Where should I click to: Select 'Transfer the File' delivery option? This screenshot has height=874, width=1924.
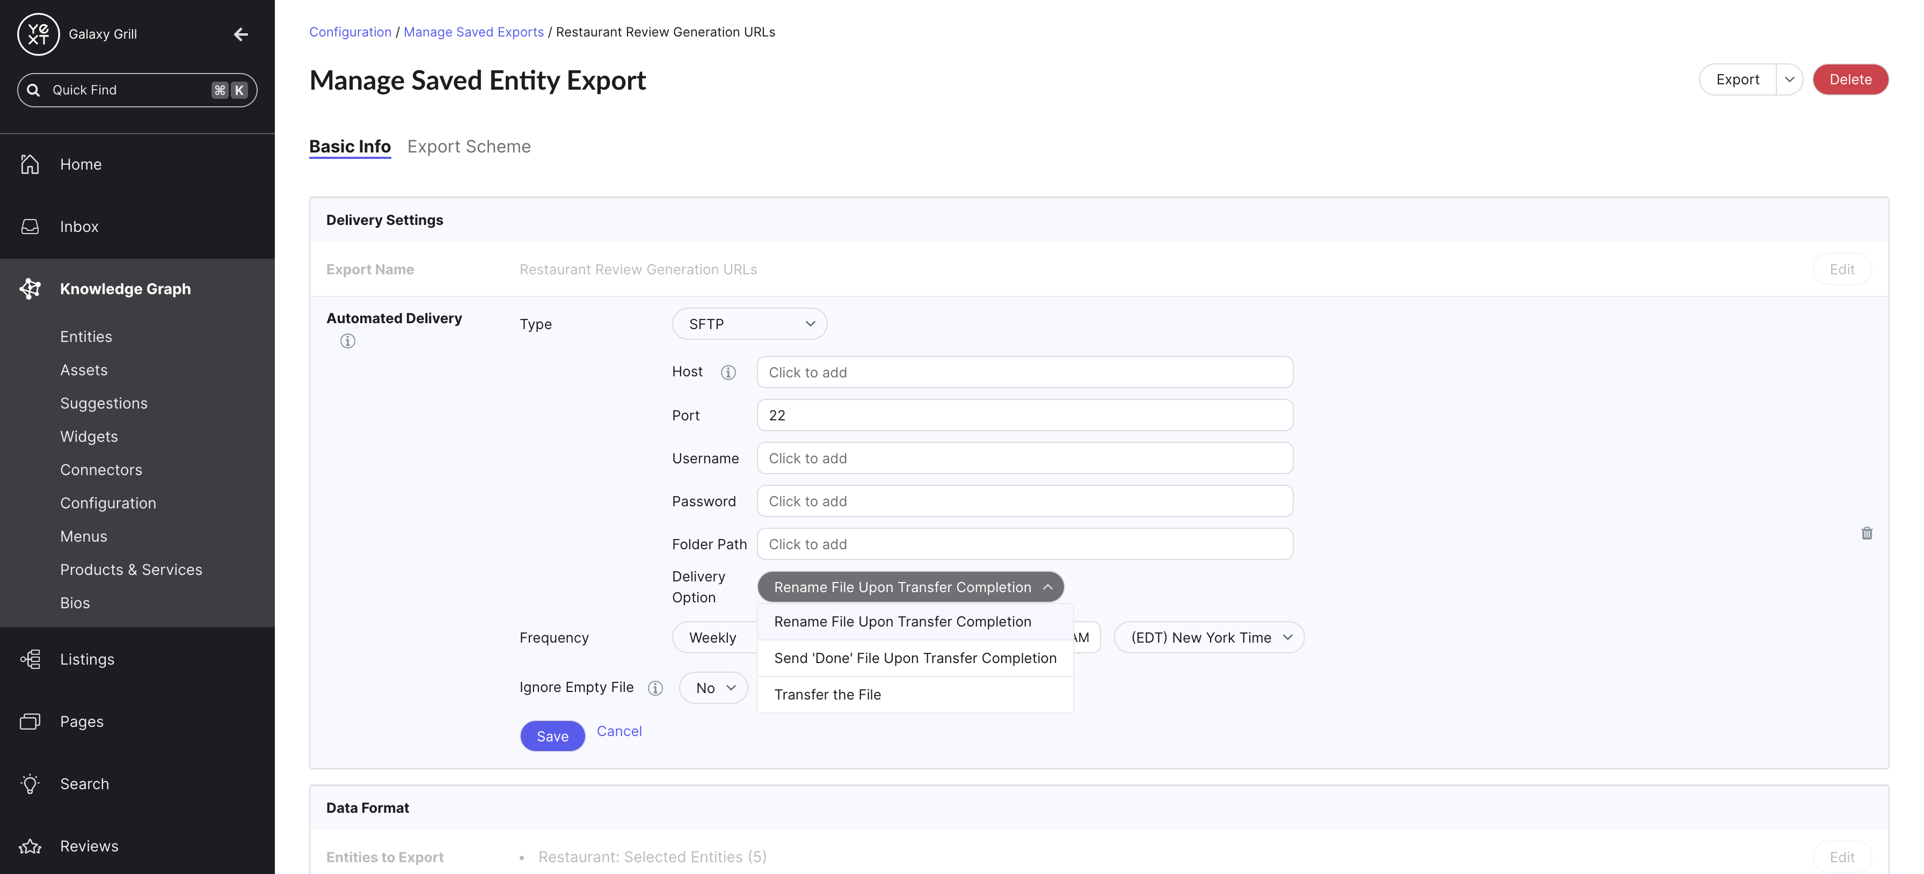click(828, 695)
